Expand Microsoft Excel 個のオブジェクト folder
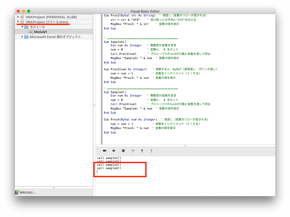This screenshot has width=290, height=217. (x=22, y=37)
